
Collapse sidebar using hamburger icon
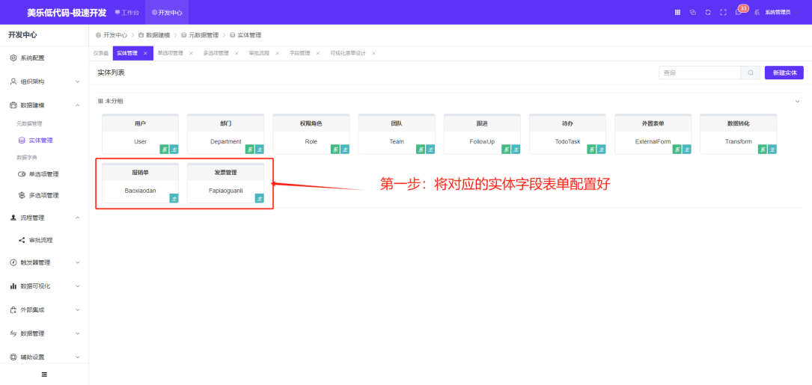(43, 374)
